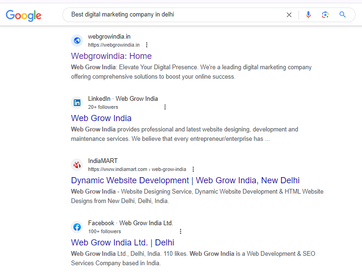The image size is (362, 277).
Task: Click 'LinkedIn · Web Grow India' source label
Action: 123,99
